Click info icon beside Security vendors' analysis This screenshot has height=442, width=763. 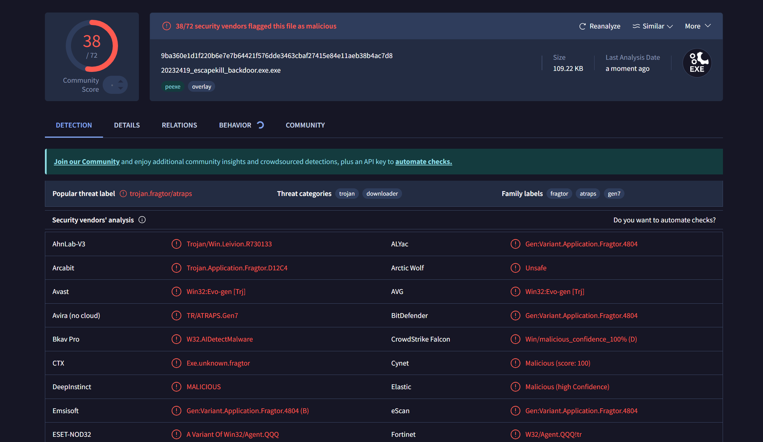click(142, 220)
